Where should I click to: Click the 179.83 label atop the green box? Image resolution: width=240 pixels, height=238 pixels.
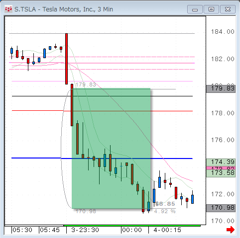coord(86,84)
